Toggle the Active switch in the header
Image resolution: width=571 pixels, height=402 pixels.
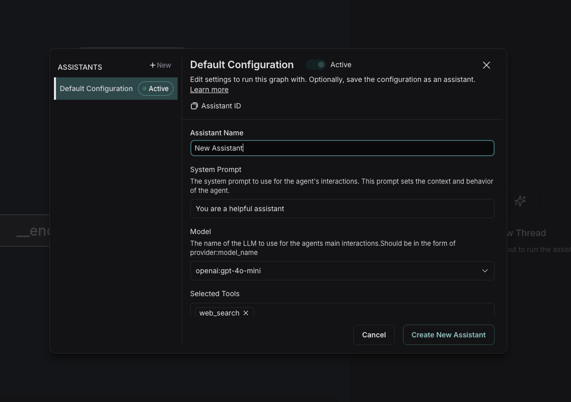pos(316,65)
